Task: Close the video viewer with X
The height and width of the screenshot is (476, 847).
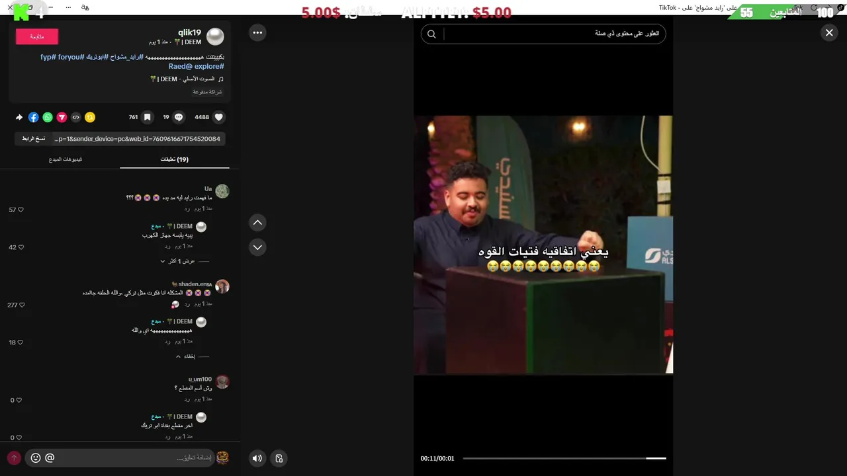Action: click(829, 32)
